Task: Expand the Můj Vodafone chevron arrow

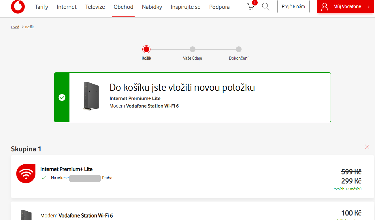Action: [x=369, y=7]
